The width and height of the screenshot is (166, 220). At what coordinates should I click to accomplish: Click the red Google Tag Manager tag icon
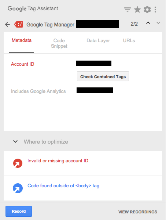coord(18,25)
